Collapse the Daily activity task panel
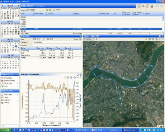165x132 pixels. click(x=18, y=74)
